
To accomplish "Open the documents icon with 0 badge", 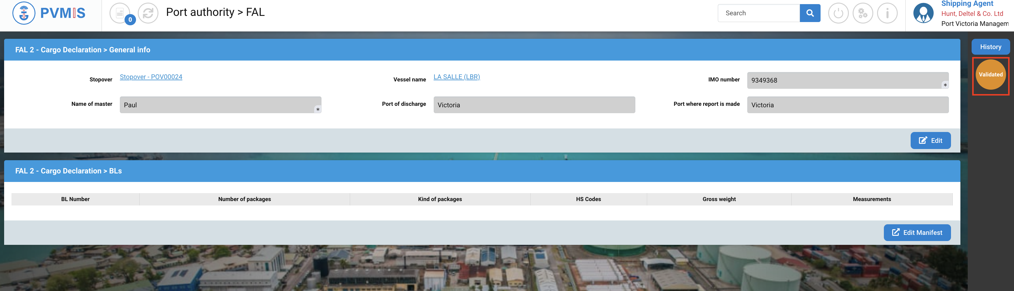I will click(x=120, y=13).
